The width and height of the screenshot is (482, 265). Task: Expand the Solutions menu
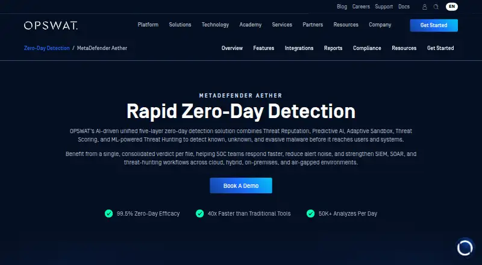click(180, 25)
